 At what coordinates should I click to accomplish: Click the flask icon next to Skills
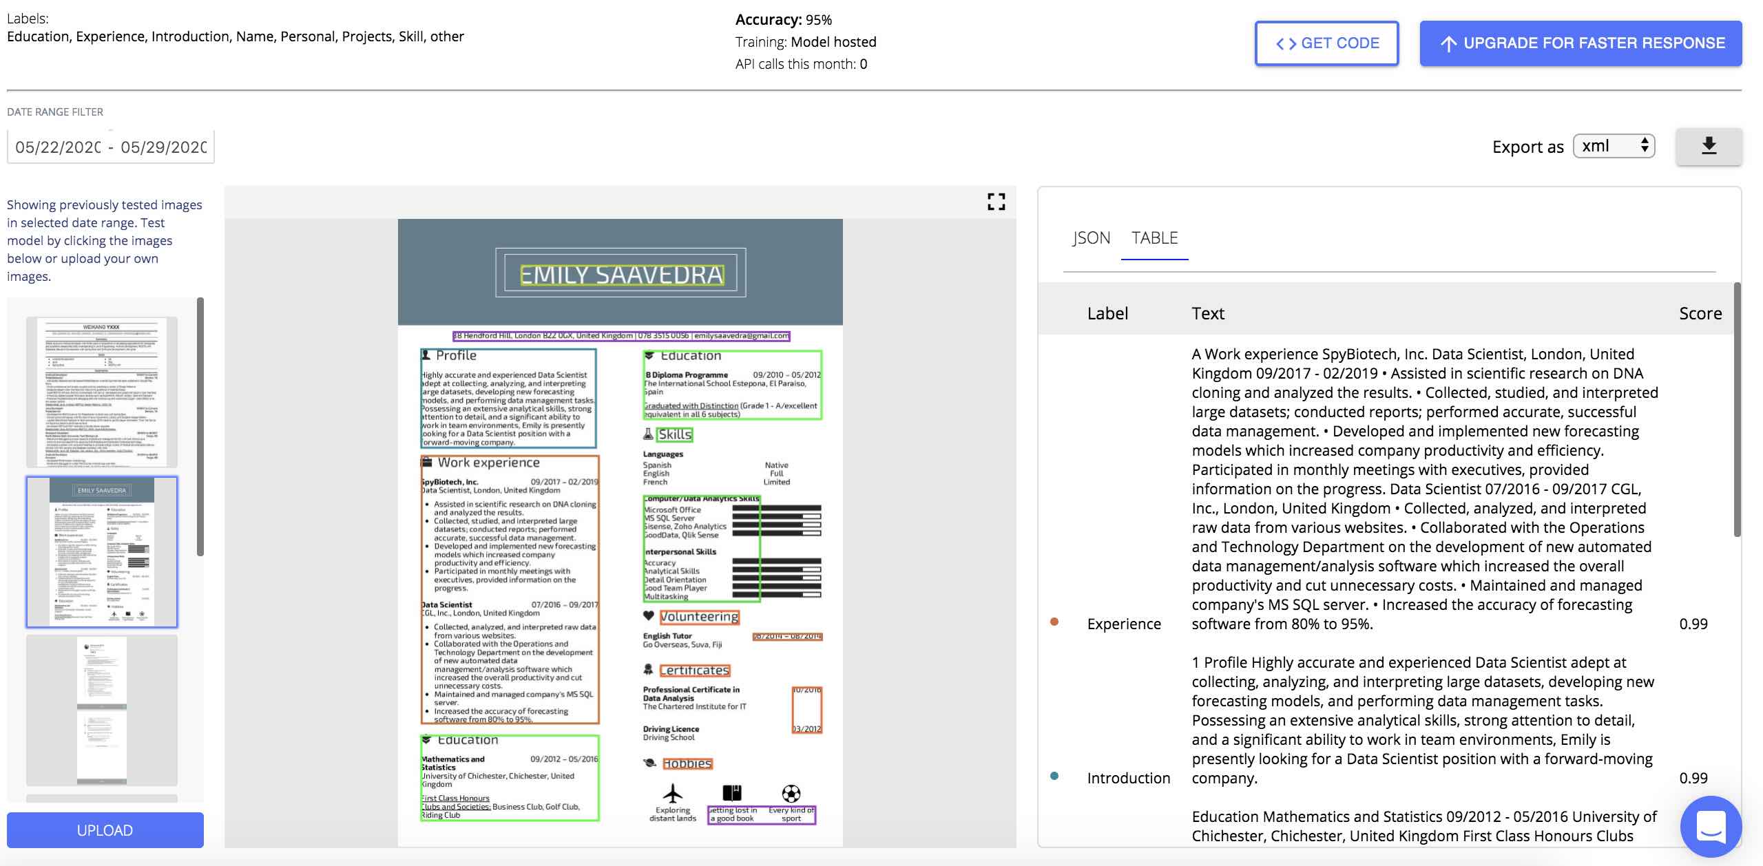(648, 434)
